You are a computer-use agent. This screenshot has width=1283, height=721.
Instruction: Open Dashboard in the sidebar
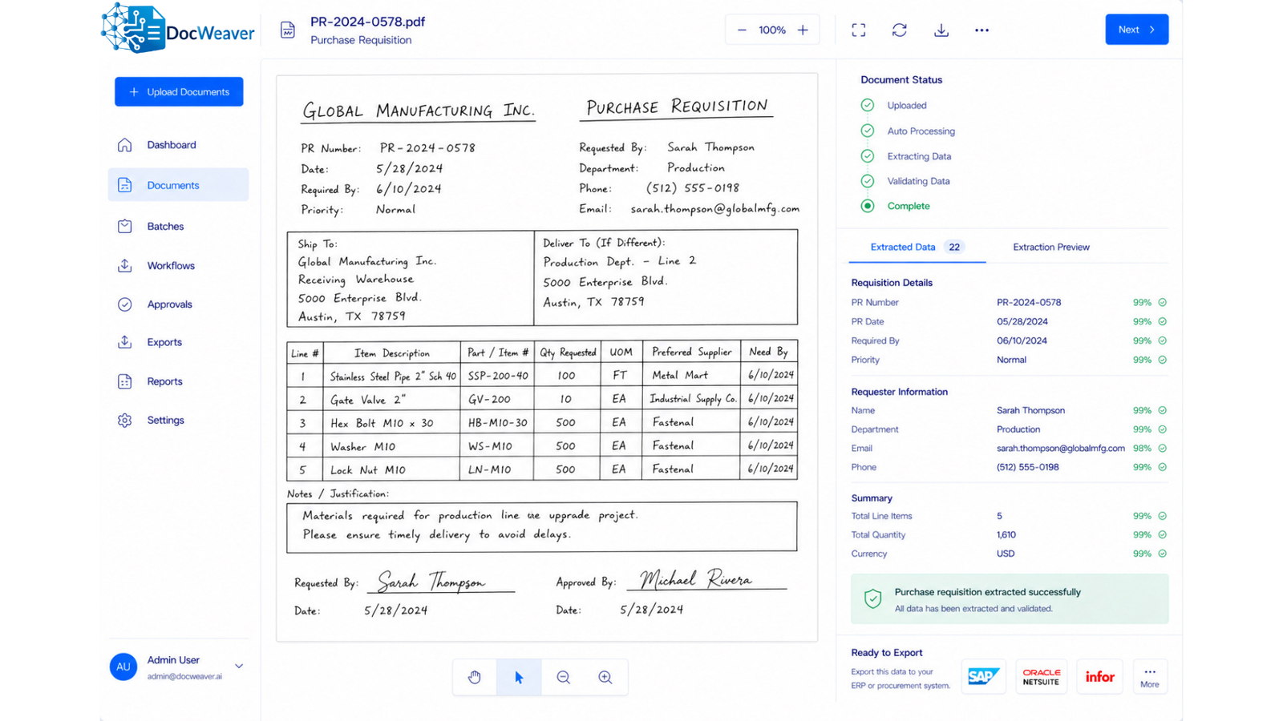(x=178, y=145)
